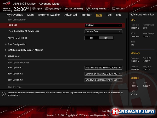Click the Hot Keys question mark icon
This screenshot has height=118, width=157.
coord(114,9)
